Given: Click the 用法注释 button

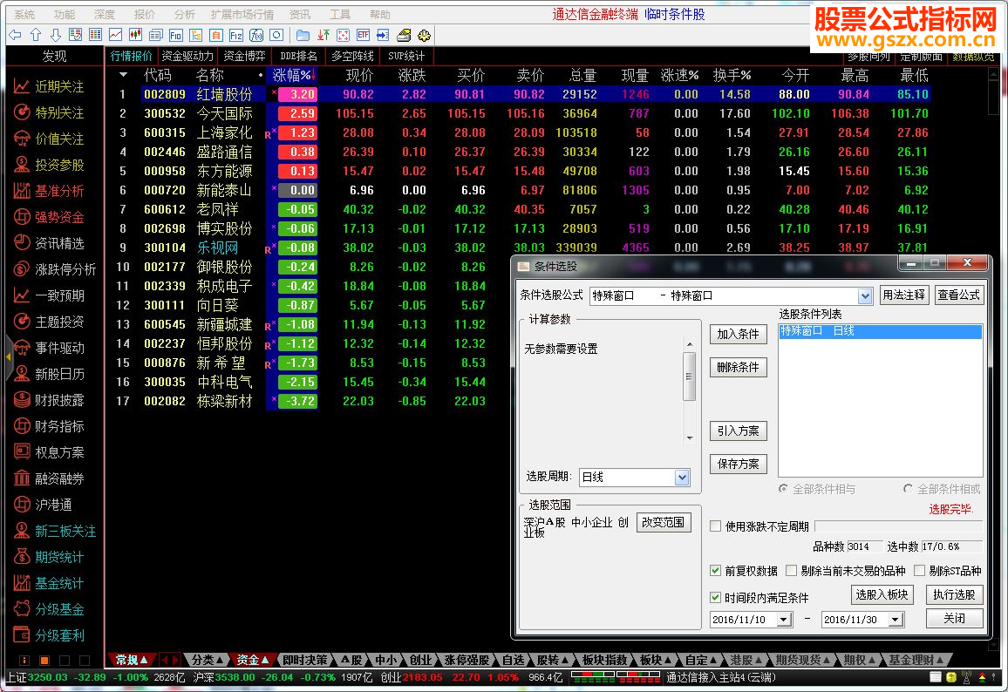Looking at the screenshot, I should pos(903,295).
